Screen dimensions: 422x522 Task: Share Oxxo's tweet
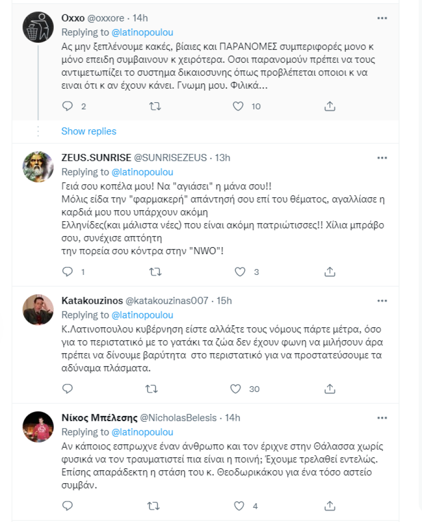(329, 106)
